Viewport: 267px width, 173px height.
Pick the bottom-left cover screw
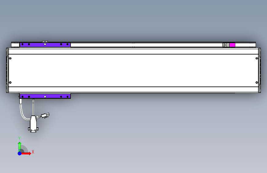click(x=10, y=82)
